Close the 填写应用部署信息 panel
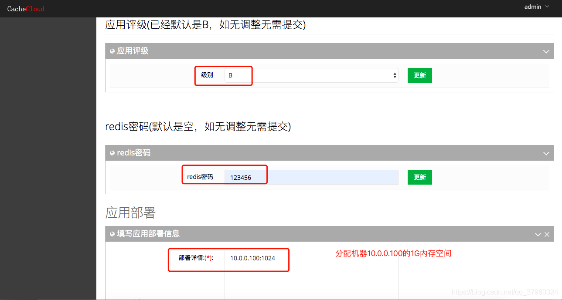Viewport: 562px width, 300px height. point(547,234)
